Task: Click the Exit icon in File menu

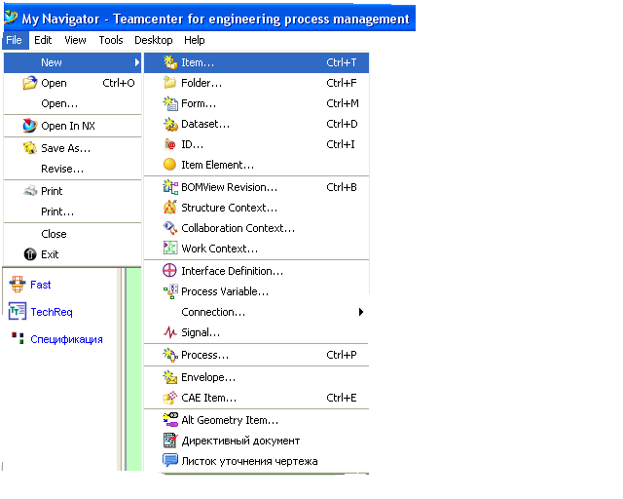Action: pyautogui.click(x=30, y=253)
